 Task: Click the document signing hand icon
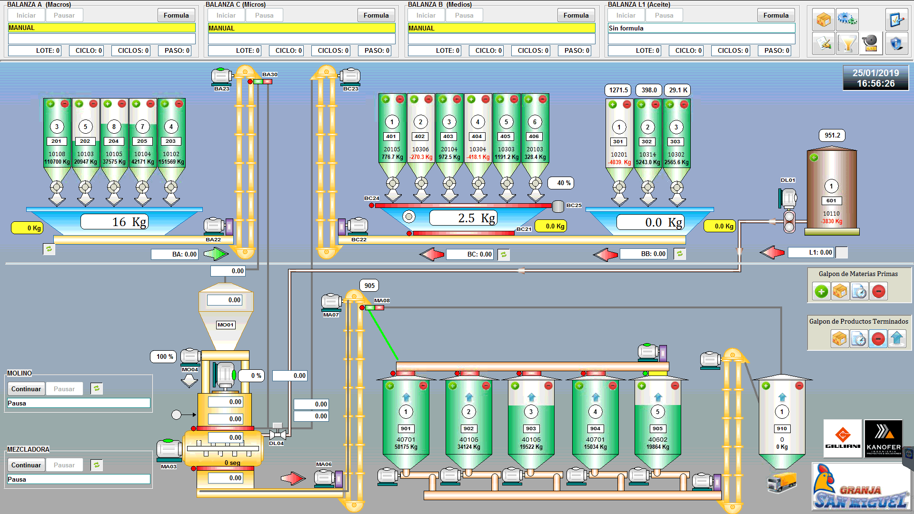point(824,43)
